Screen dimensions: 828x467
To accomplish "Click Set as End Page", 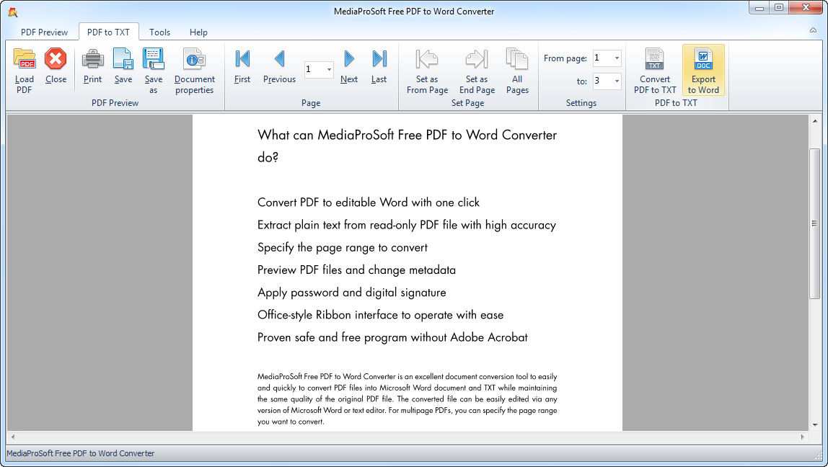I will (477, 71).
